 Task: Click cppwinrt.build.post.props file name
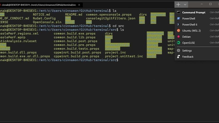[77, 53]
